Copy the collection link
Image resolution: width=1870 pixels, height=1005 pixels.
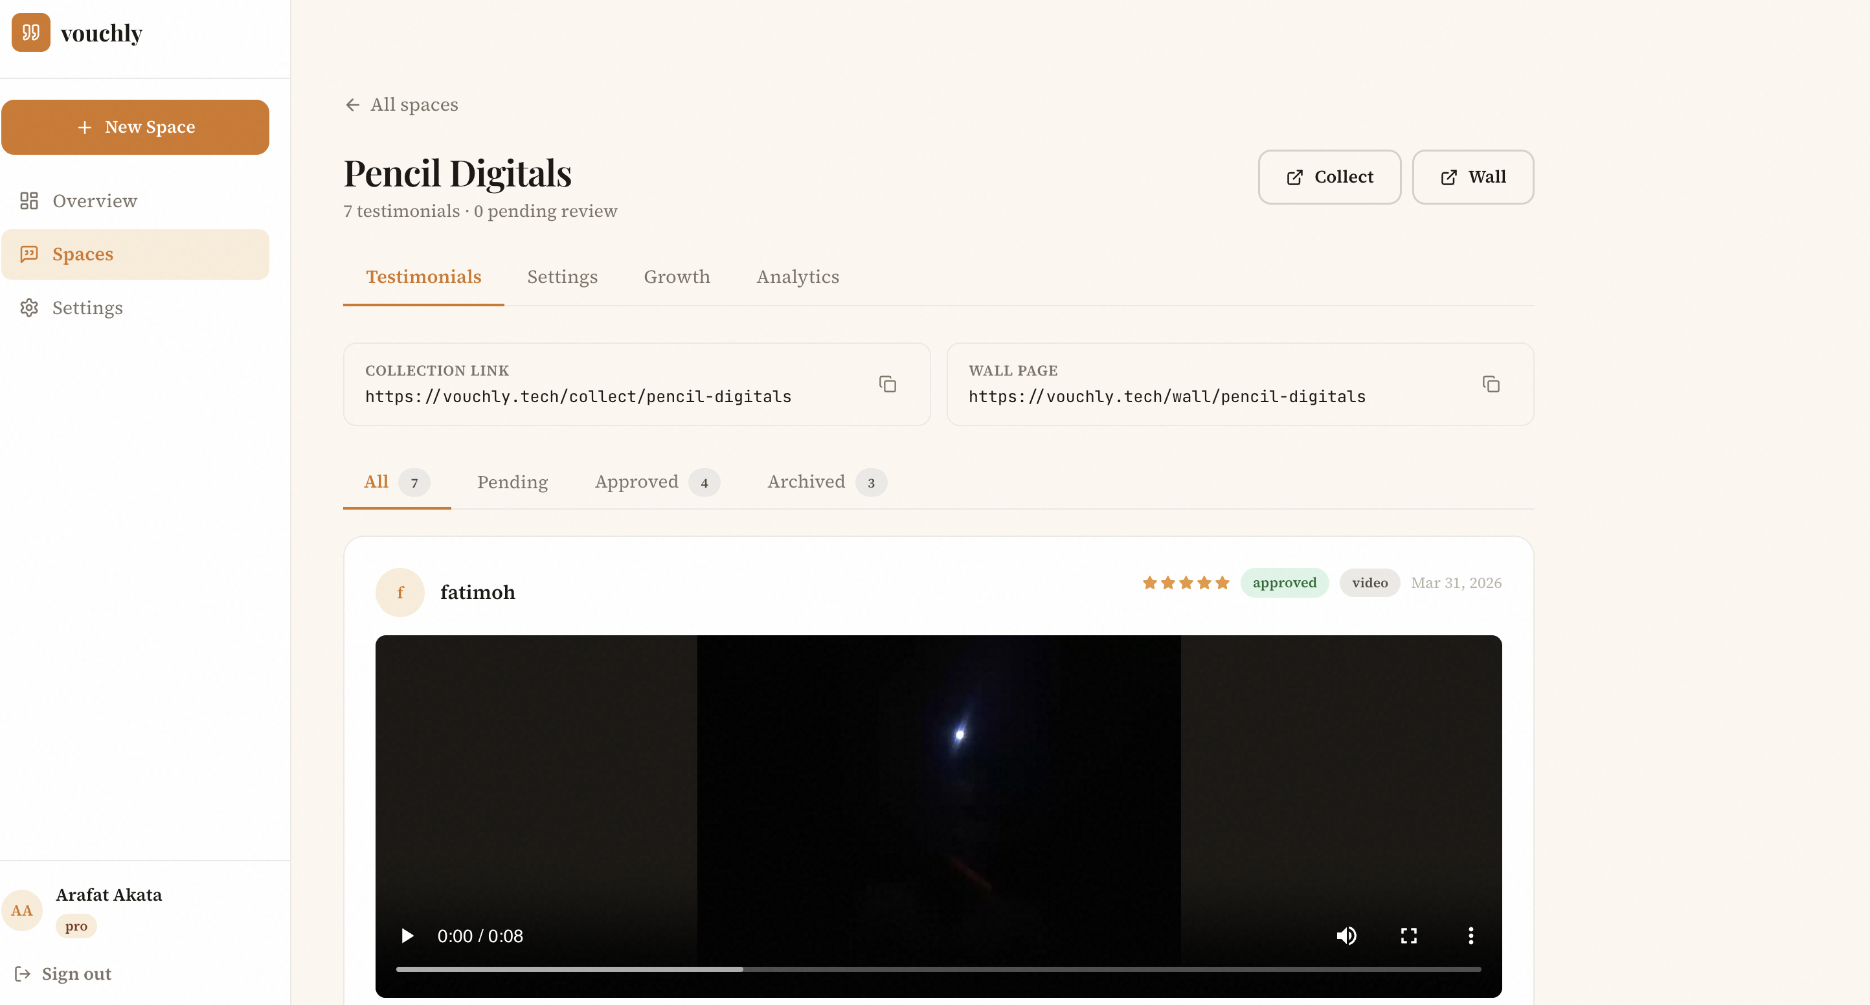coord(887,383)
